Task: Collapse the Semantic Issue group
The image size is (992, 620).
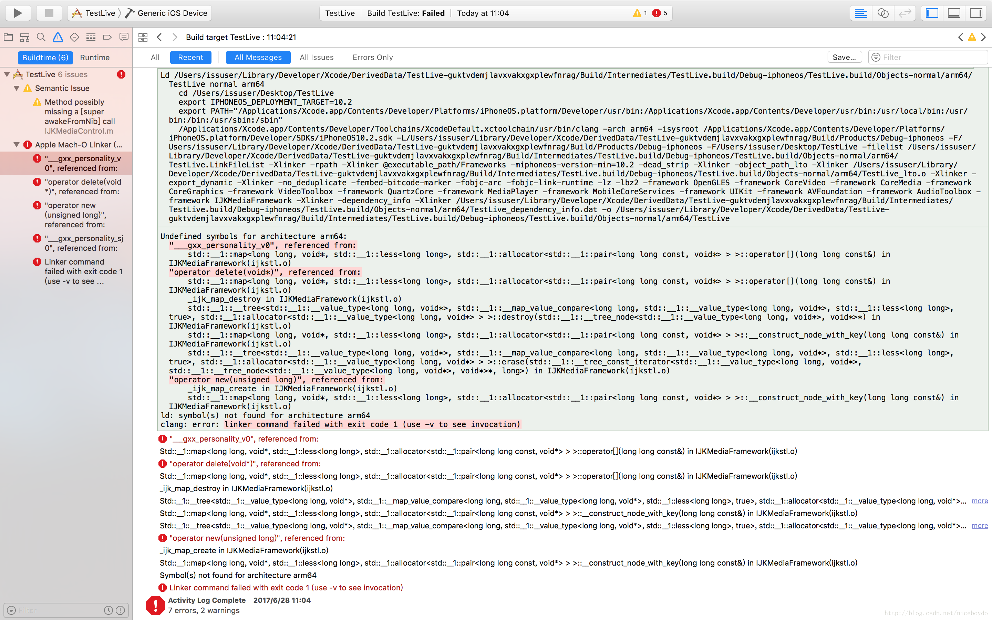Action: (17, 88)
